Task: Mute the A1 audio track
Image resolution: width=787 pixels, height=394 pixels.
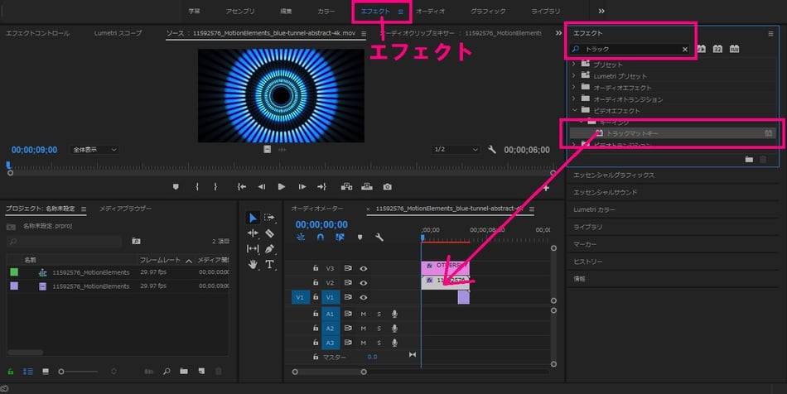Action: [363, 314]
